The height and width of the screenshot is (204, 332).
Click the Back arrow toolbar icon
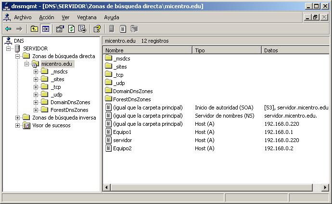coord(8,29)
